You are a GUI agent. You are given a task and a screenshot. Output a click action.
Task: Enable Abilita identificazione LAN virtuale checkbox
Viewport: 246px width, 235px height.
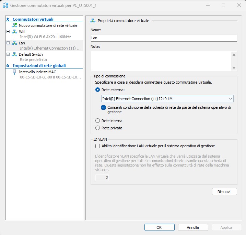click(x=98, y=146)
